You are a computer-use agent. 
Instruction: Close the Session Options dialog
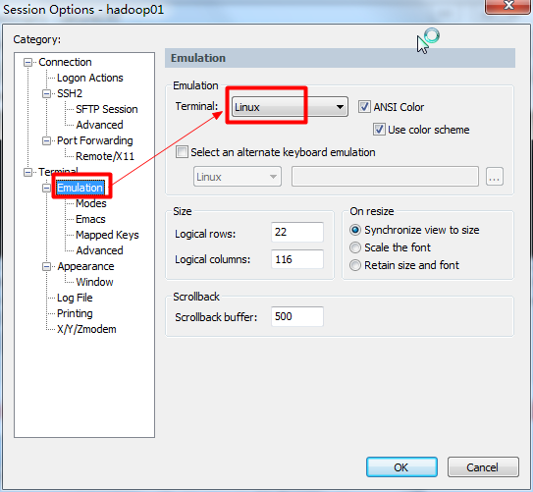coord(507,6)
